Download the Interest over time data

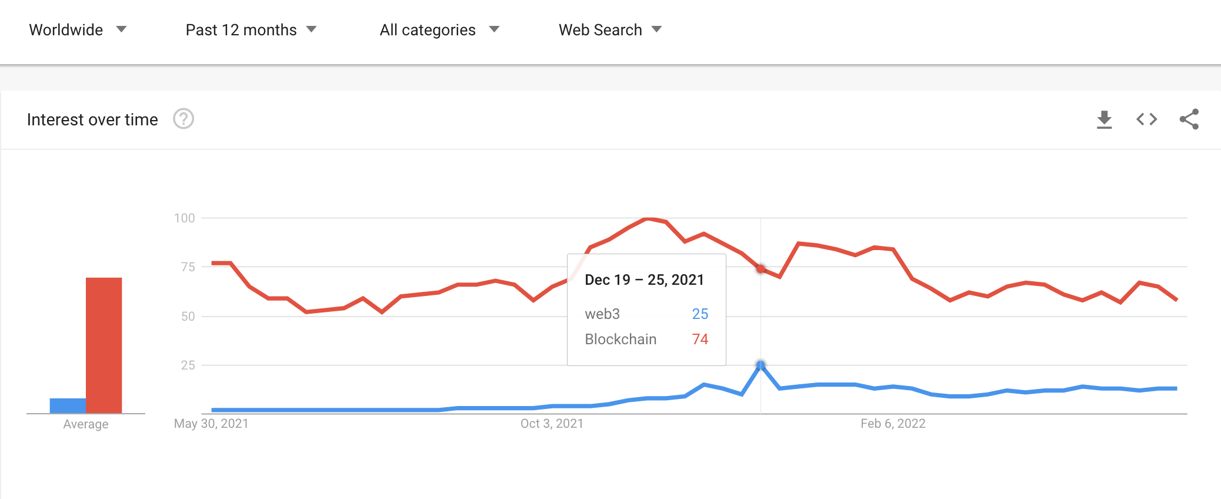[1104, 119]
